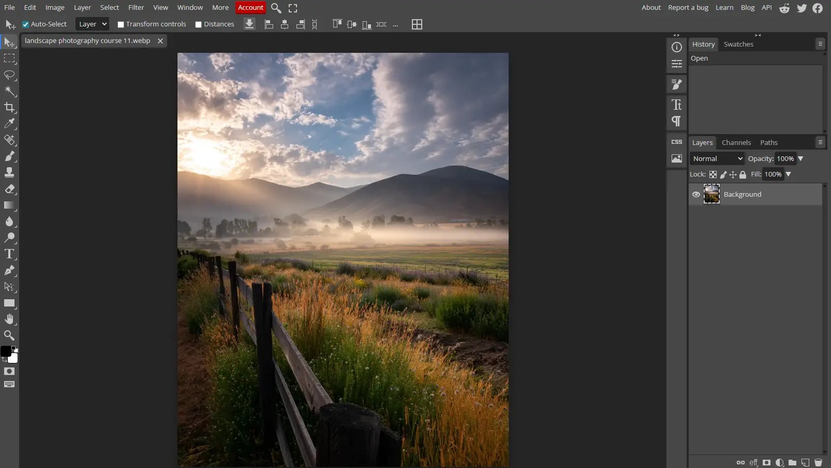This screenshot has height=468, width=831.
Task: Click the black foreground color swatch
Action: [x=6, y=351]
